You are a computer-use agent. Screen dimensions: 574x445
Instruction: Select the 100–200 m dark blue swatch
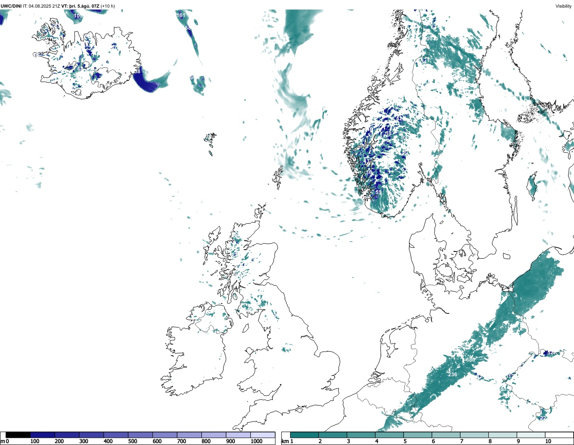click(43, 435)
